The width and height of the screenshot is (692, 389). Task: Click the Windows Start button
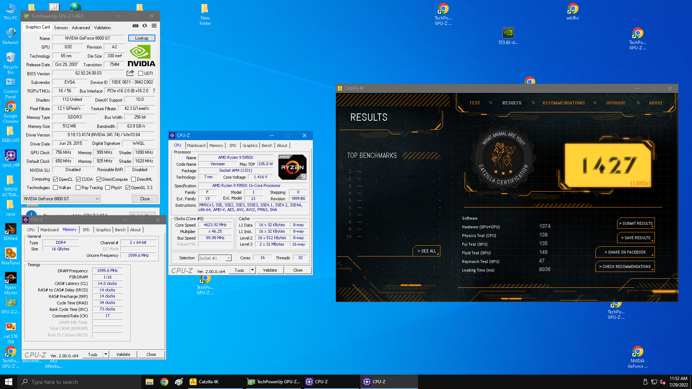(x=9, y=382)
